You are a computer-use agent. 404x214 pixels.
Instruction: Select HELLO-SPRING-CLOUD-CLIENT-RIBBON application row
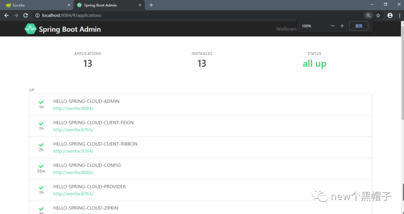coord(201,147)
